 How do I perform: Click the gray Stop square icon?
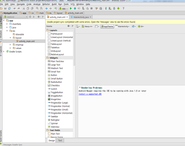91,8
